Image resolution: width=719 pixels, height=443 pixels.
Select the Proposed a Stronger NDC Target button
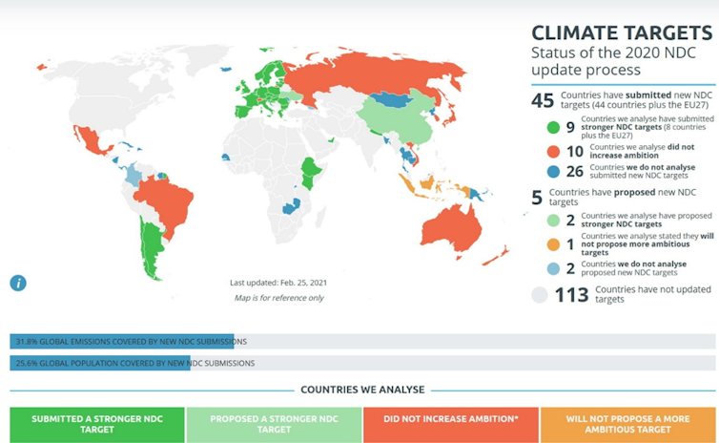[x=273, y=424]
